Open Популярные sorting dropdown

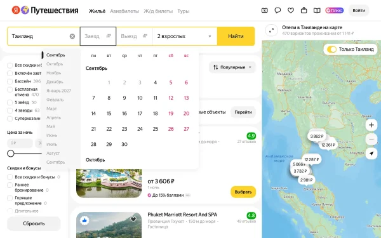(232, 67)
